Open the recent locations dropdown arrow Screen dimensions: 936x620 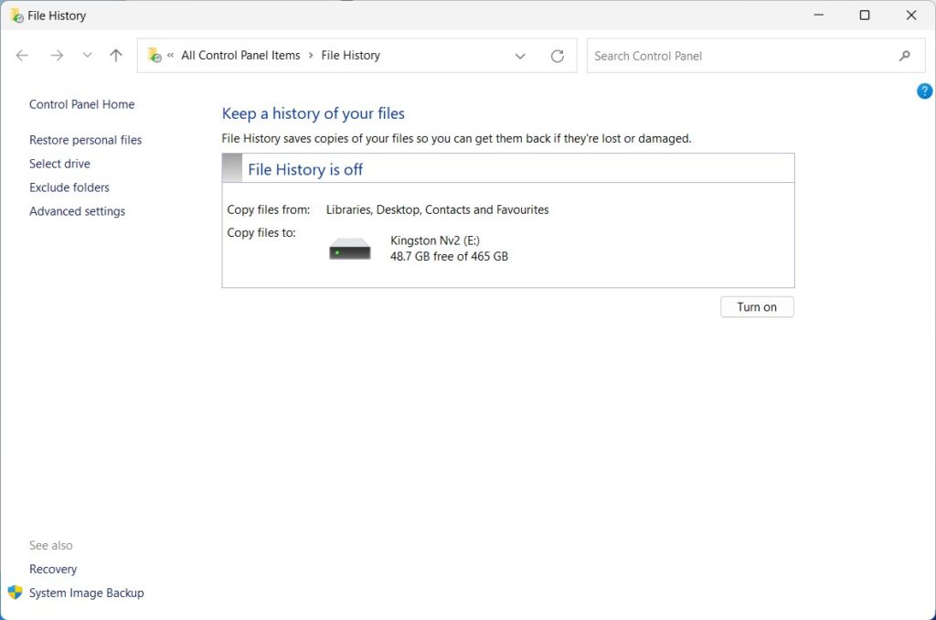pyautogui.click(x=88, y=56)
